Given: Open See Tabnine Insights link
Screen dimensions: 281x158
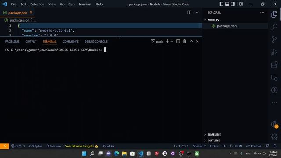Looking at the screenshot, I should [x=82, y=146].
